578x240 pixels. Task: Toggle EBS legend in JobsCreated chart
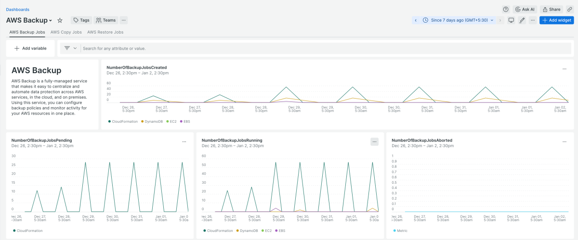coord(185,121)
